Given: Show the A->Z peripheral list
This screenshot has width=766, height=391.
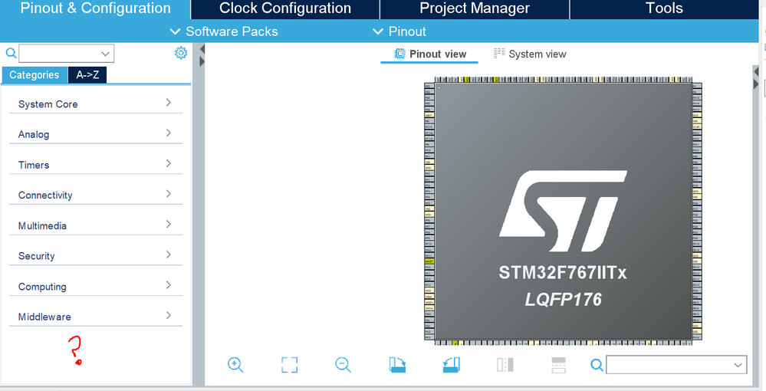Looking at the screenshot, I should [87, 75].
